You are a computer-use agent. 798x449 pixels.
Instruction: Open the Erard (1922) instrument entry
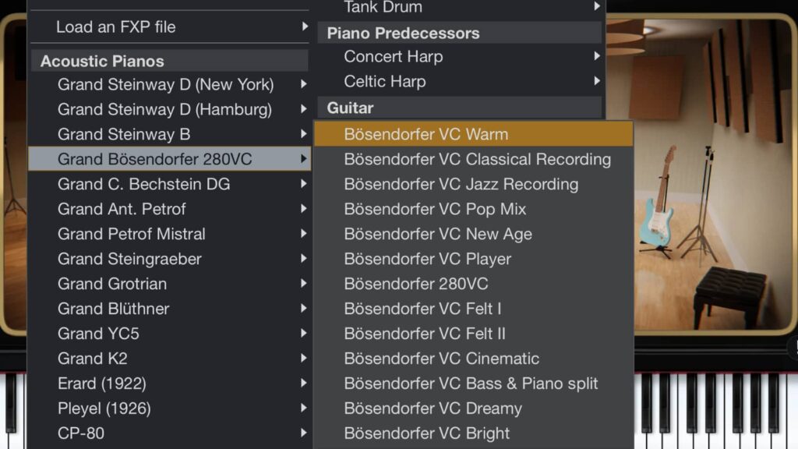tap(101, 384)
